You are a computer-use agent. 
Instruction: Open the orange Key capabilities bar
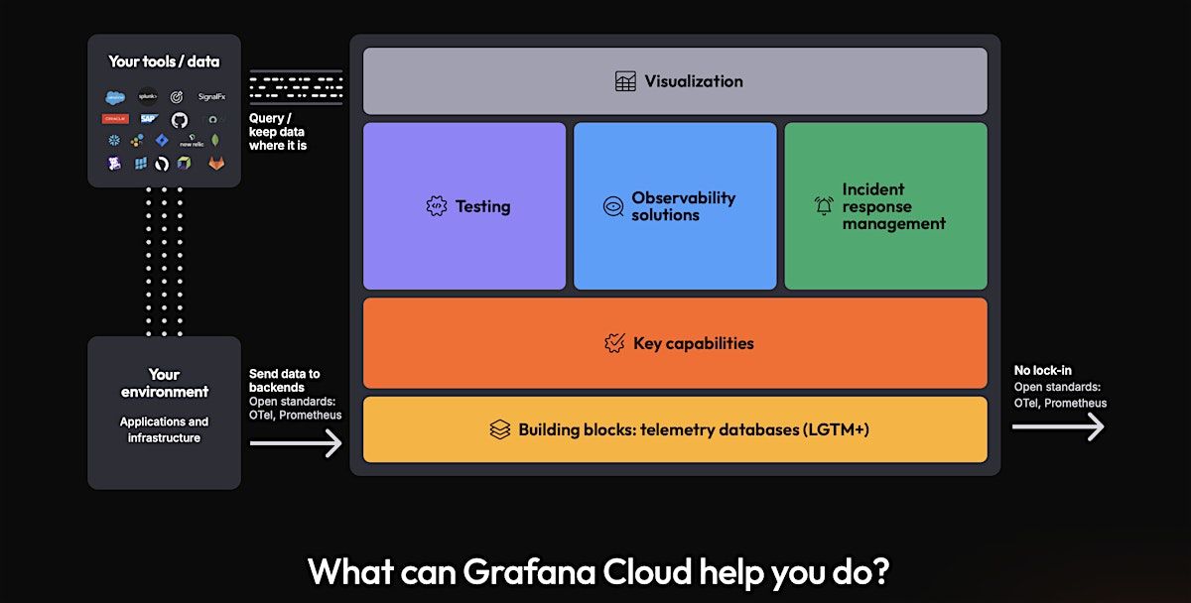[x=675, y=343]
